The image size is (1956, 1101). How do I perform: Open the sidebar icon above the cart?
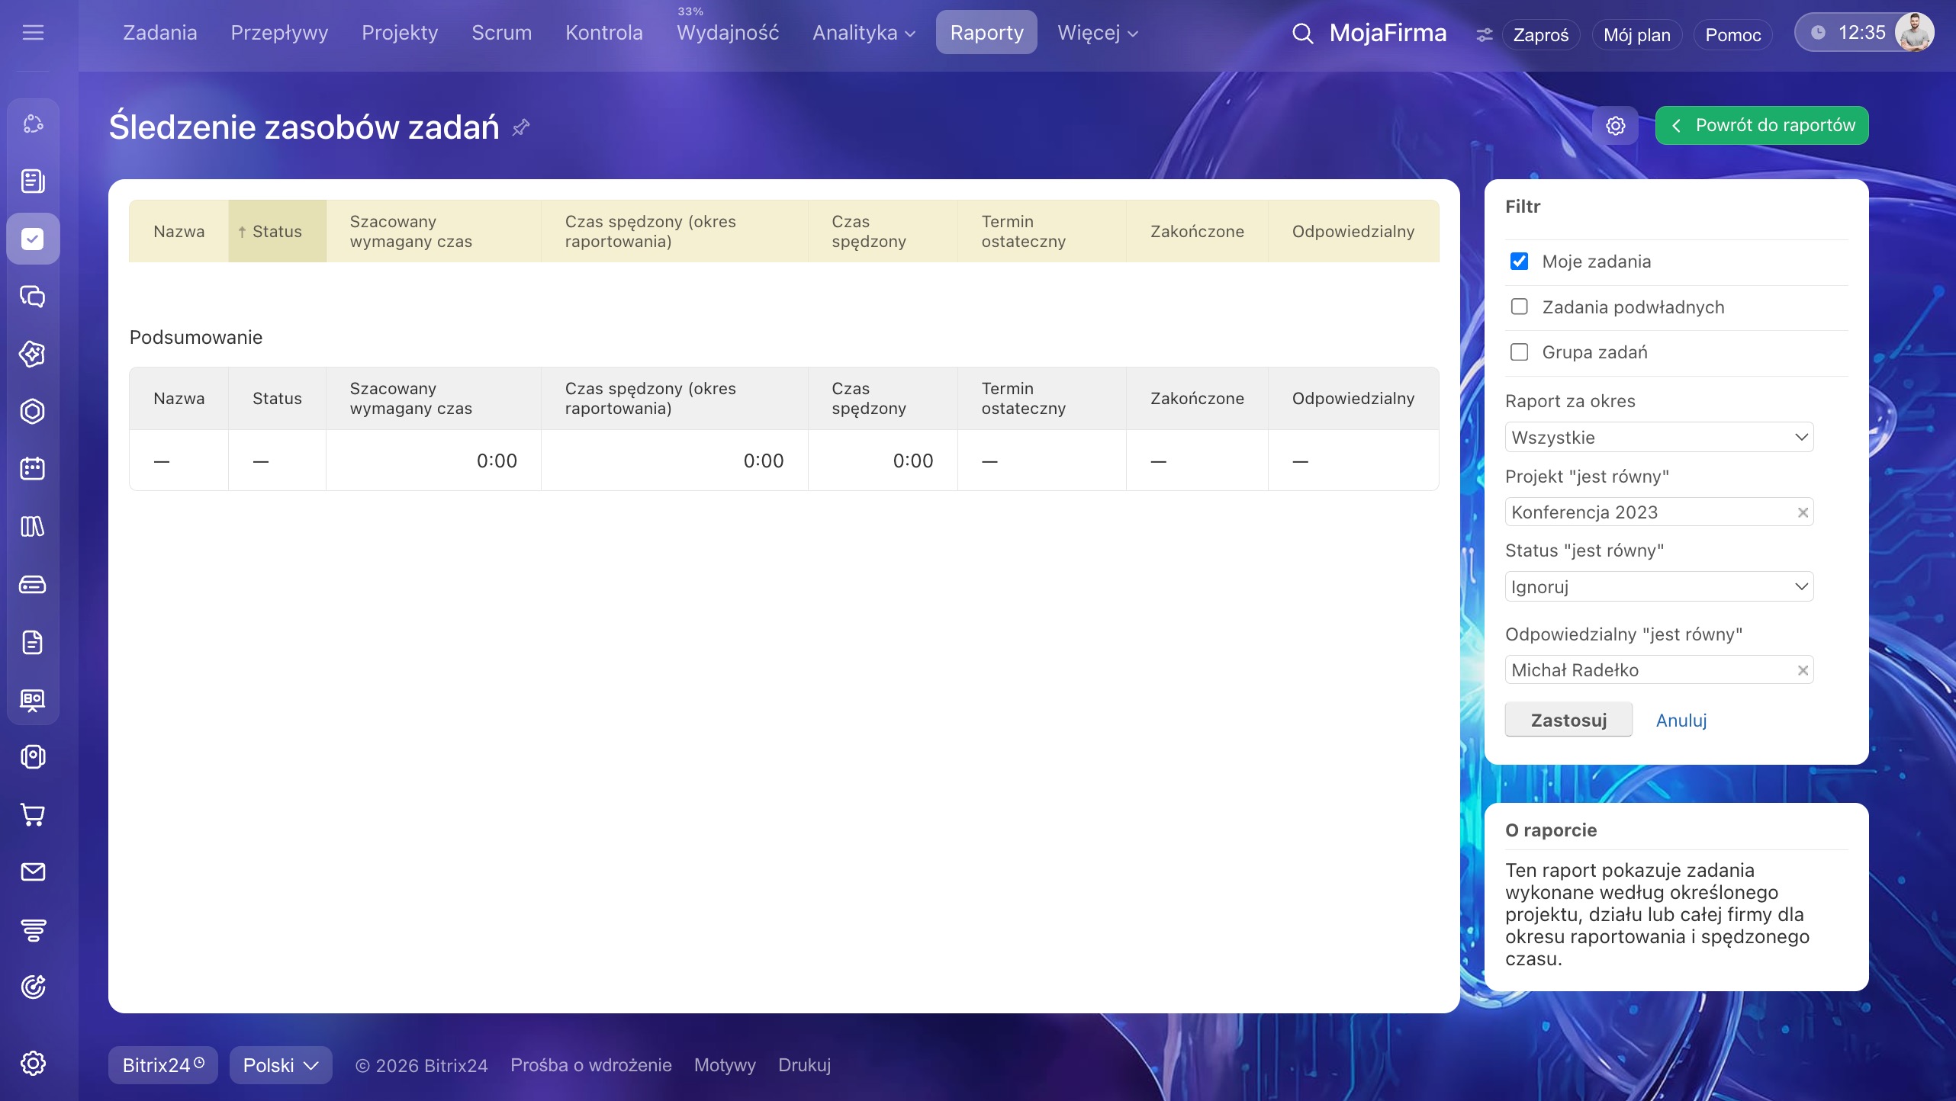[33, 757]
